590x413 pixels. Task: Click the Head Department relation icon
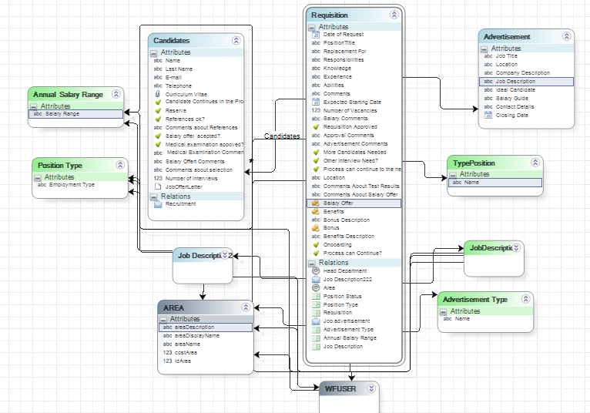tap(316, 271)
